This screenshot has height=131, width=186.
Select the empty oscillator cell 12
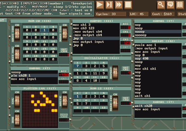click(x=103, y=81)
